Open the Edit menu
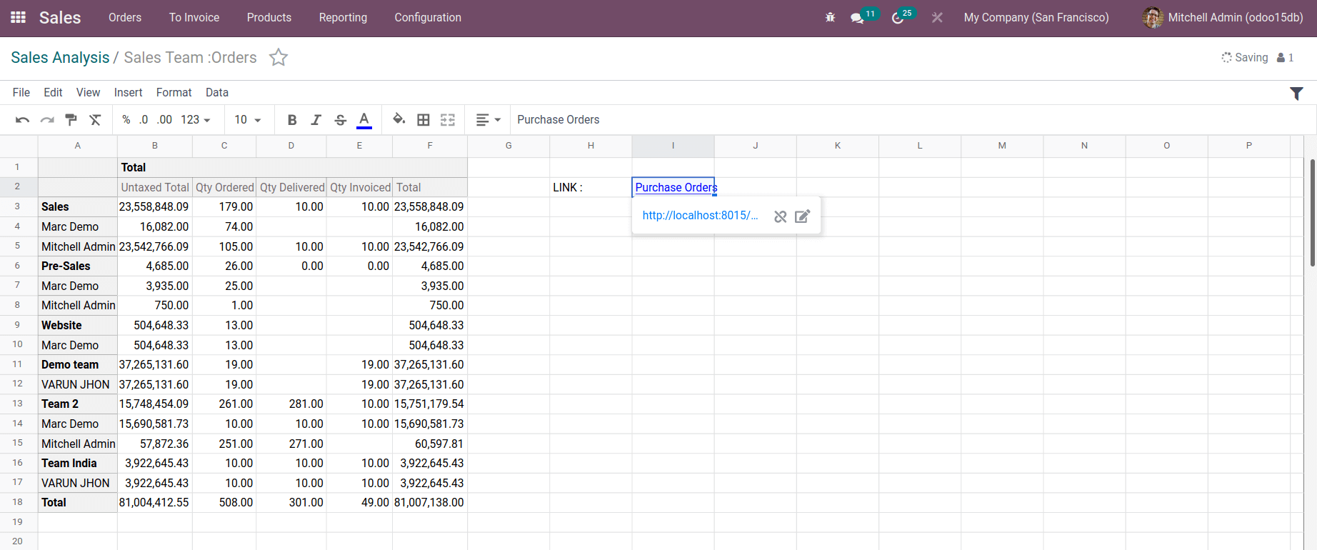 point(53,92)
